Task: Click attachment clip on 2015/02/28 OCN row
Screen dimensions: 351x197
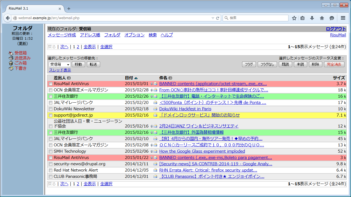Action: 151,90
